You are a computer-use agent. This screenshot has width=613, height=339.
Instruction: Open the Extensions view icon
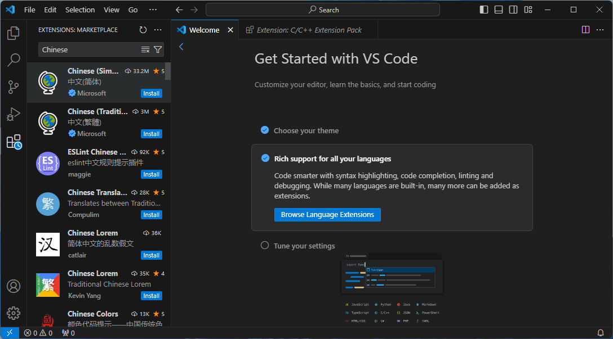point(14,142)
